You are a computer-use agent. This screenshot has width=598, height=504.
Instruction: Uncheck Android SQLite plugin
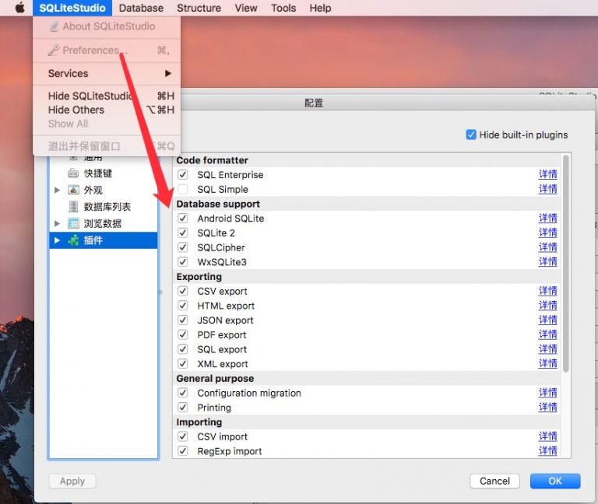183,219
